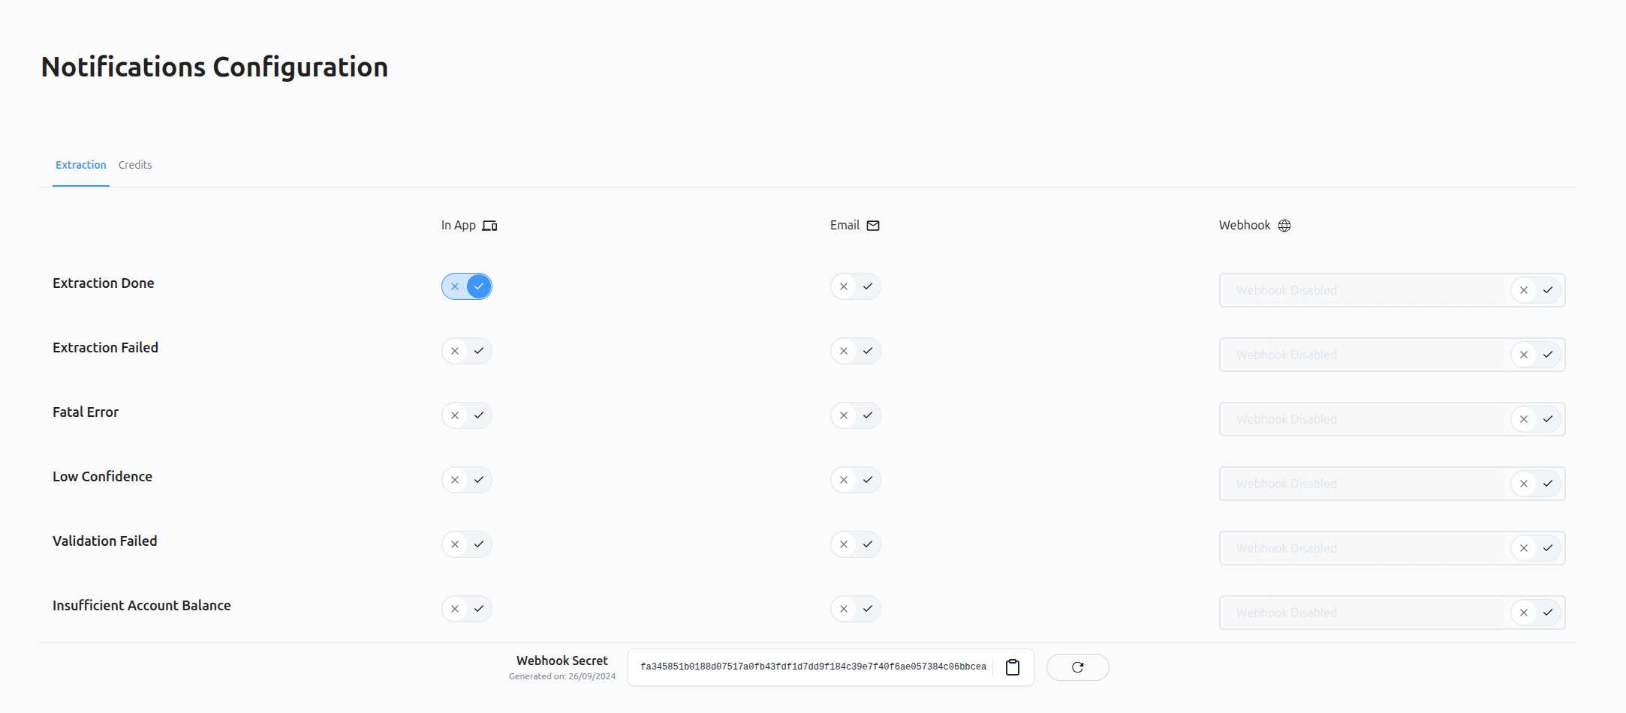
Task: Toggle Webhook switch for Low Confidence
Action: point(1535,484)
